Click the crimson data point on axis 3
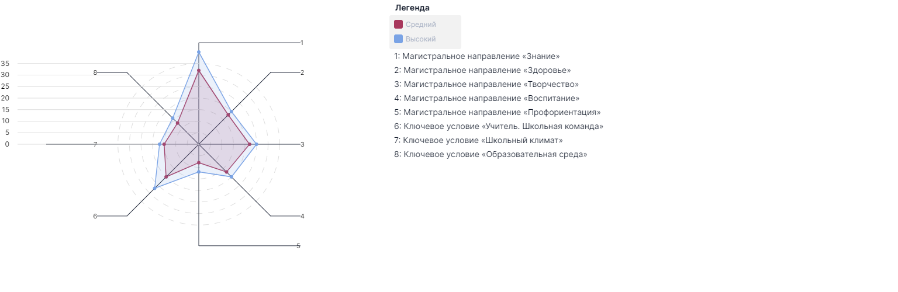Screen dimensions: 898x292 (250, 144)
